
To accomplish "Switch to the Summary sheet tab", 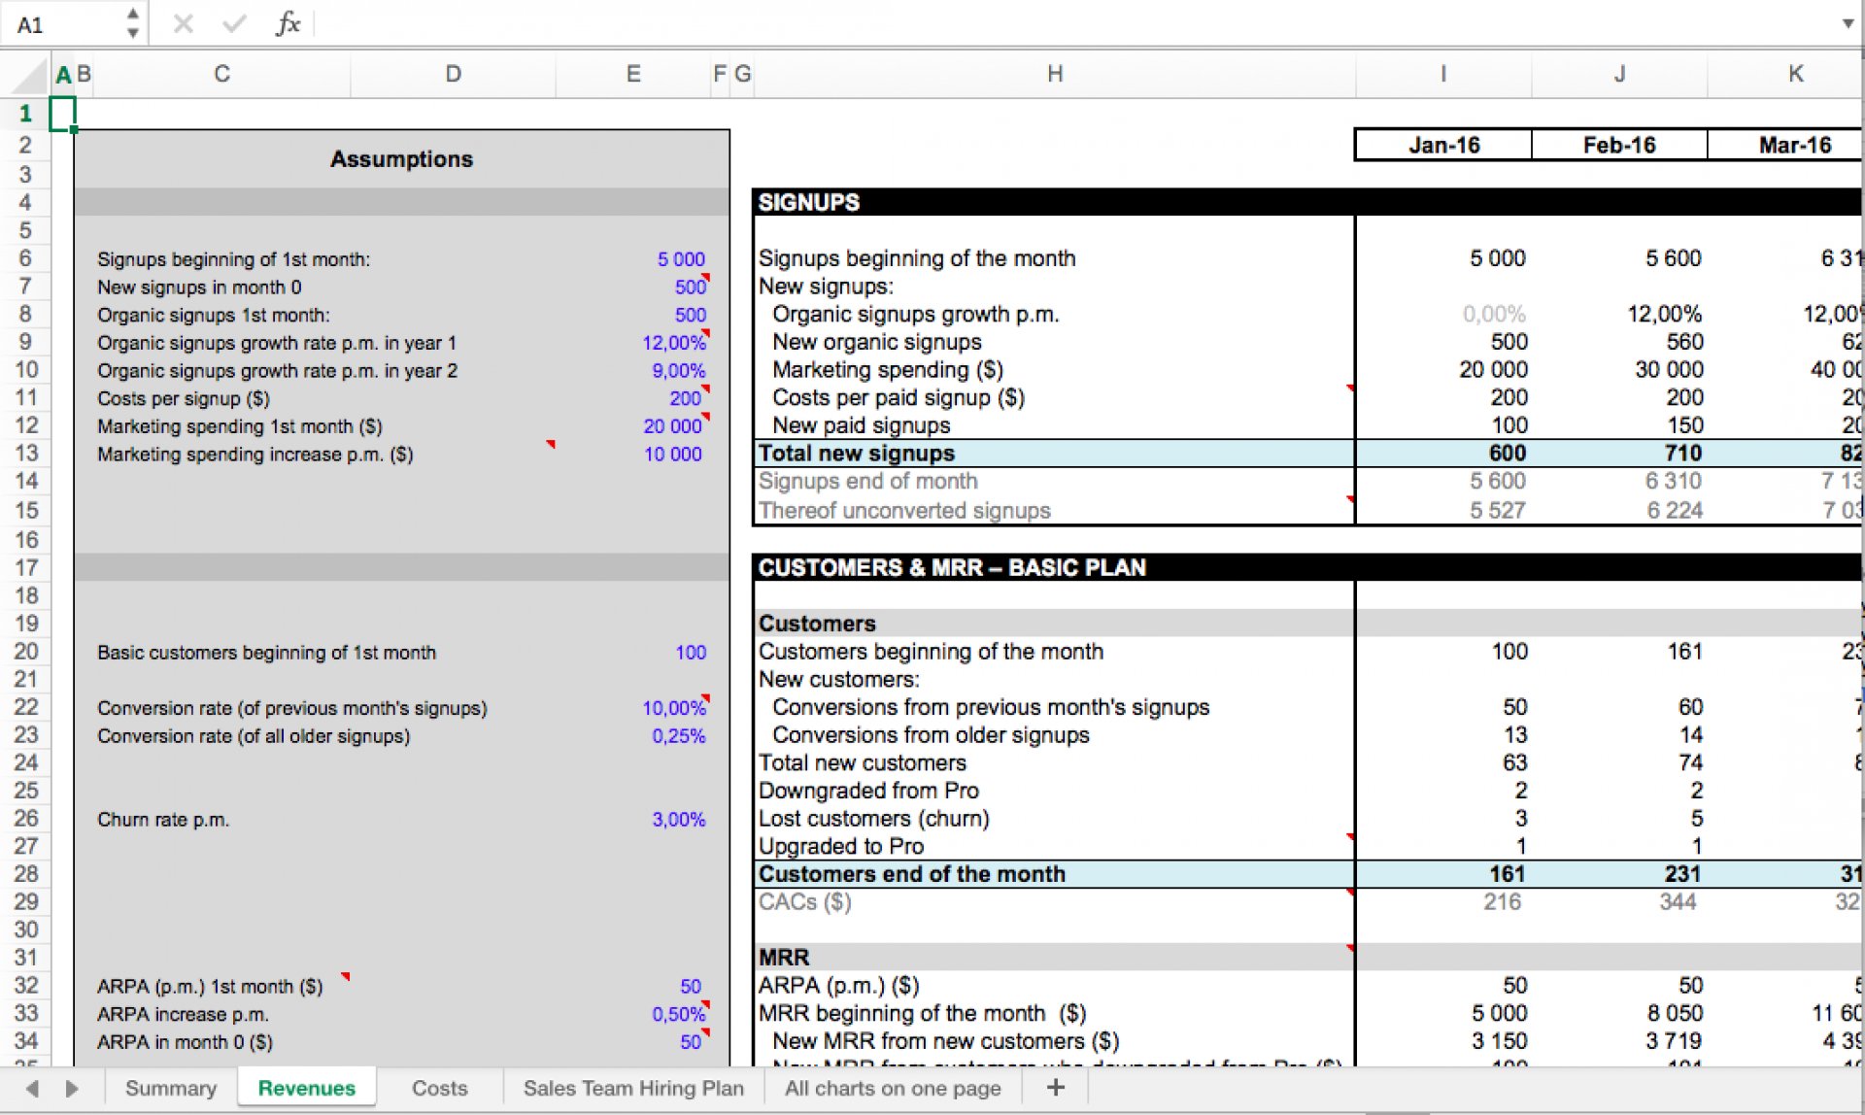I will 171,1088.
